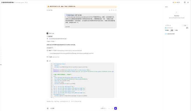
Task: Open the workspace project path chip
Action: point(58,39)
